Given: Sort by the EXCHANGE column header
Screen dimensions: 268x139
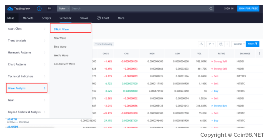Looking at the screenshot, I should click(x=245, y=54).
